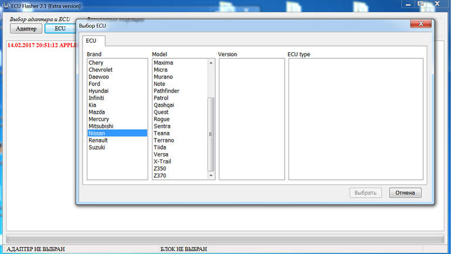
Task: Select Suzuki brand
Action: tap(117, 147)
